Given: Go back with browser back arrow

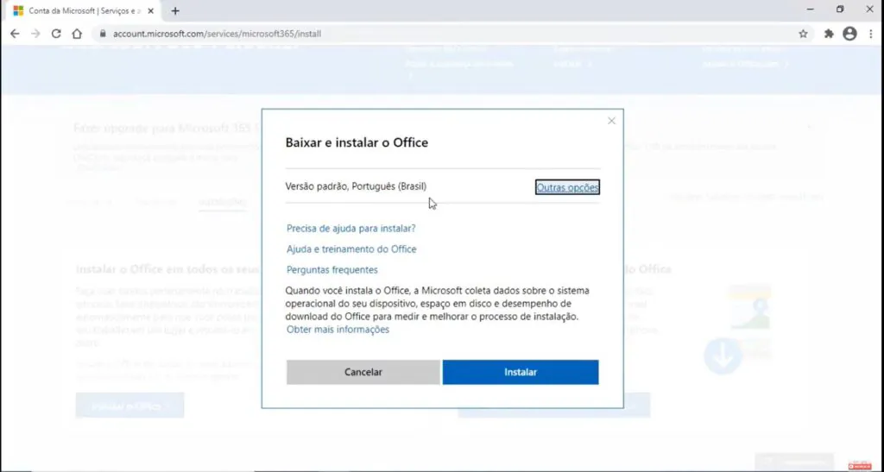Looking at the screenshot, I should click(15, 34).
